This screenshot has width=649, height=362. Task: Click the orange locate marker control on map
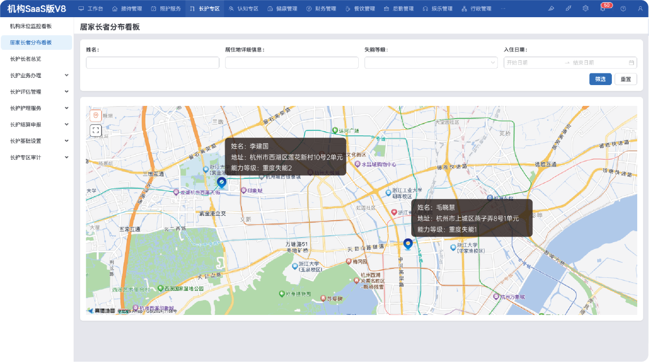[x=95, y=115]
